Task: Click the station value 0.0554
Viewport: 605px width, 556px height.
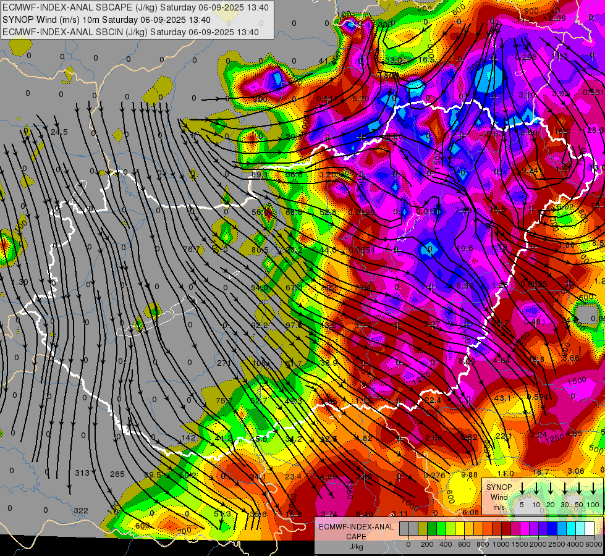Action: pyautogui.click(x=362, y=250)
